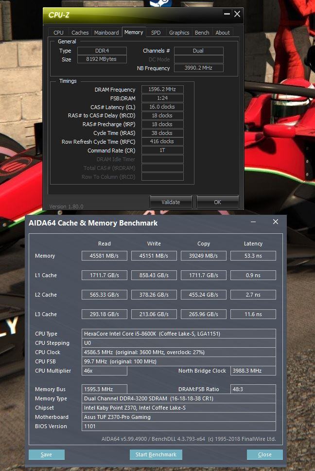This screenshot has width=315, height=471.
Task: Click the Memory Write 45151 MB/s cell
Action: pos(154,256)
